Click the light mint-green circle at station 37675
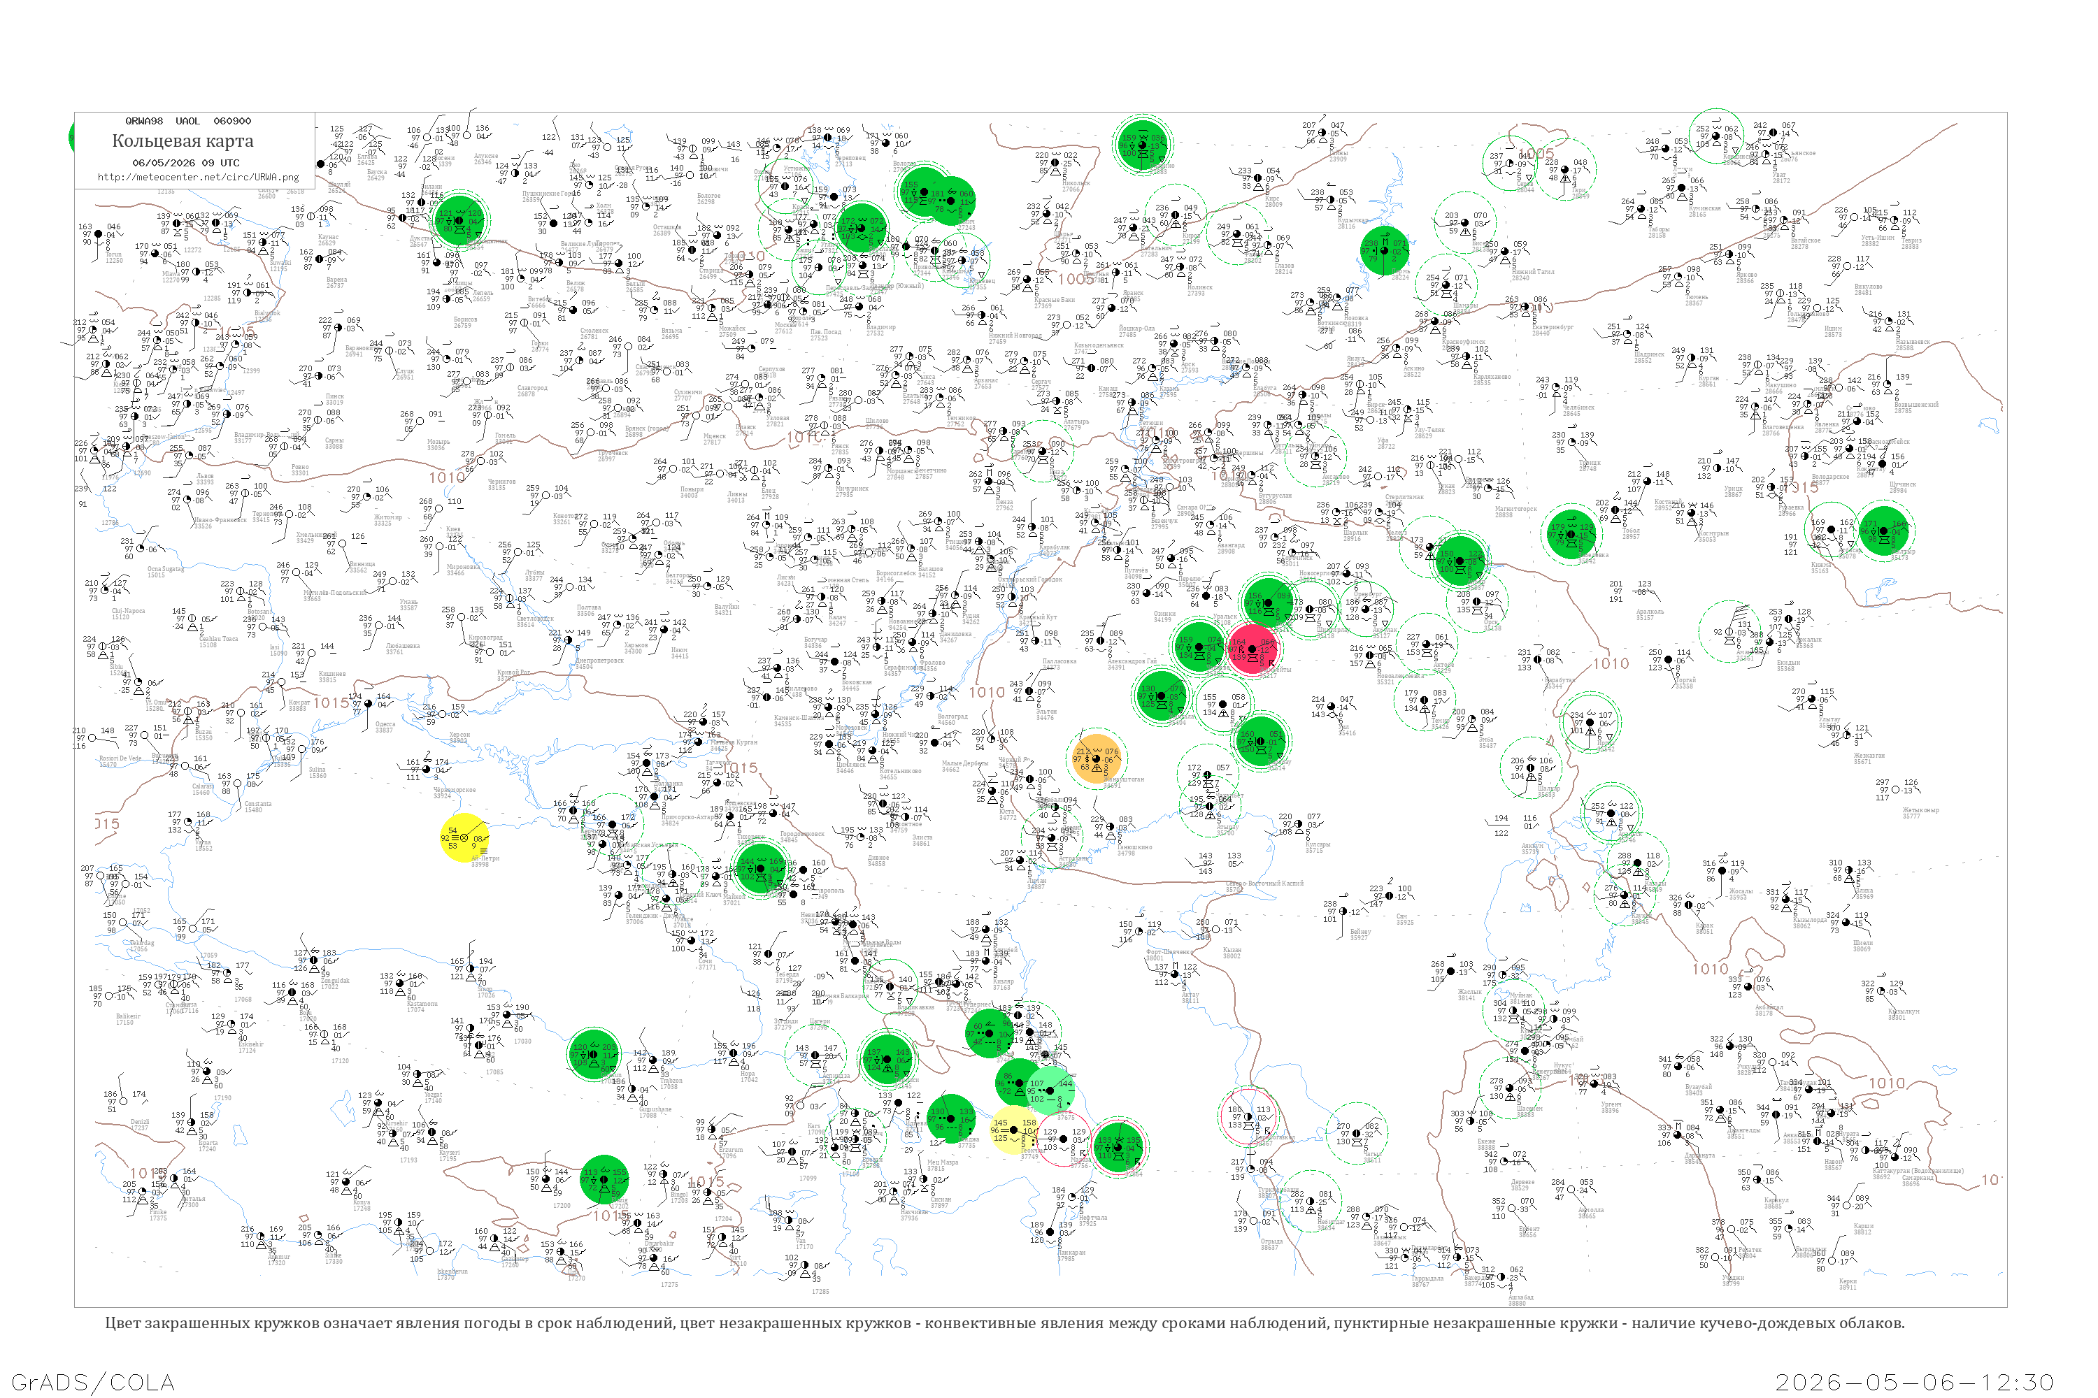 [x=1050, y=1092]
